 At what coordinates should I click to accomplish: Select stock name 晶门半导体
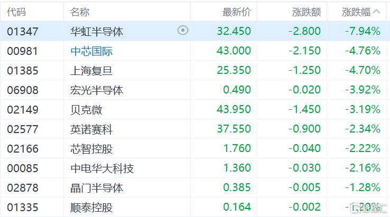coord(97,188)
